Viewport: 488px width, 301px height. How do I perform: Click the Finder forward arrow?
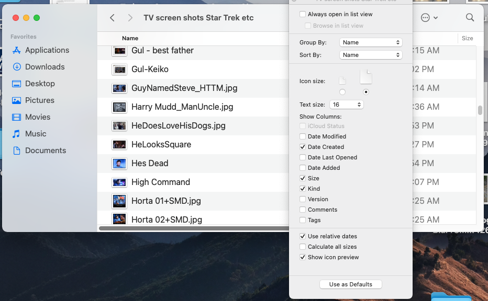click(130, 18)
